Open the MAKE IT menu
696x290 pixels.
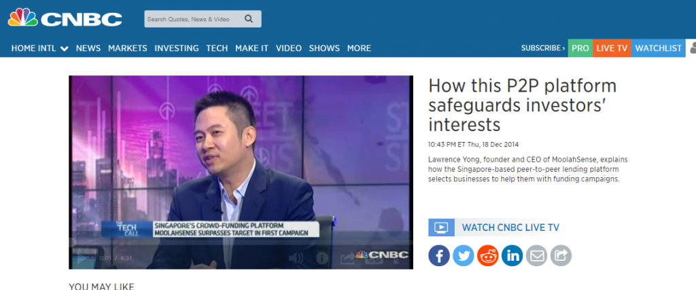(x=251, y=48)
